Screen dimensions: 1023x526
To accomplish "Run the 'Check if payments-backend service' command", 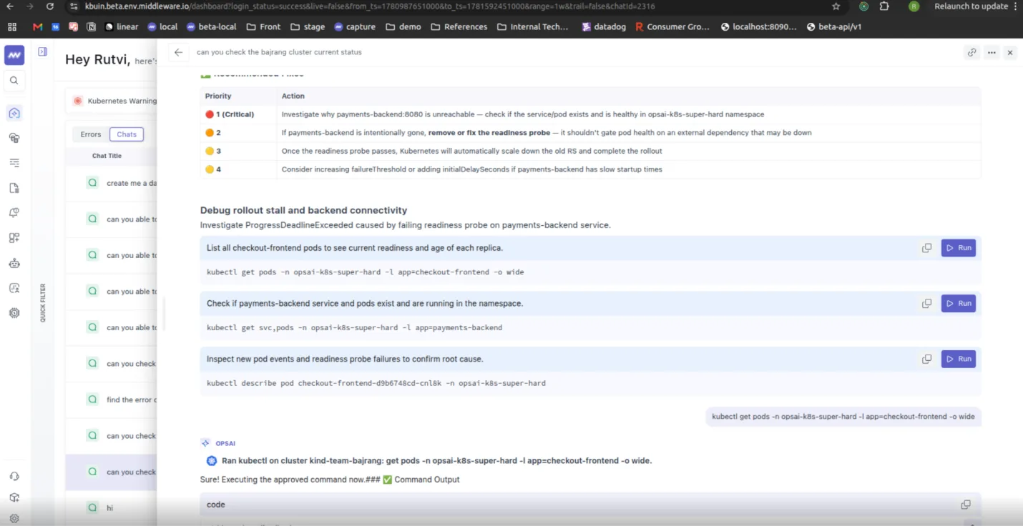I will click(959, 304).
